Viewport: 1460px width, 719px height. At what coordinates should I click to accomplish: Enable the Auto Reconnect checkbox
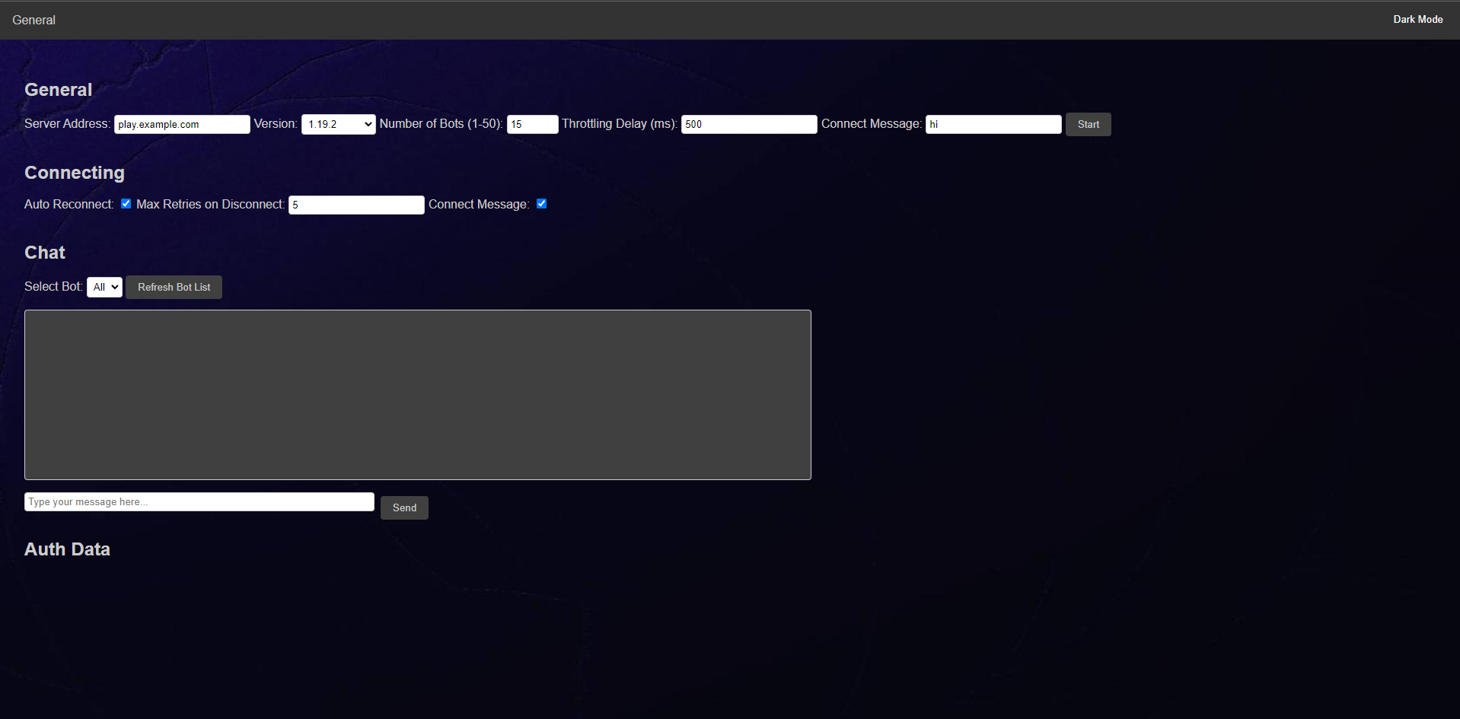pos(126,203)
